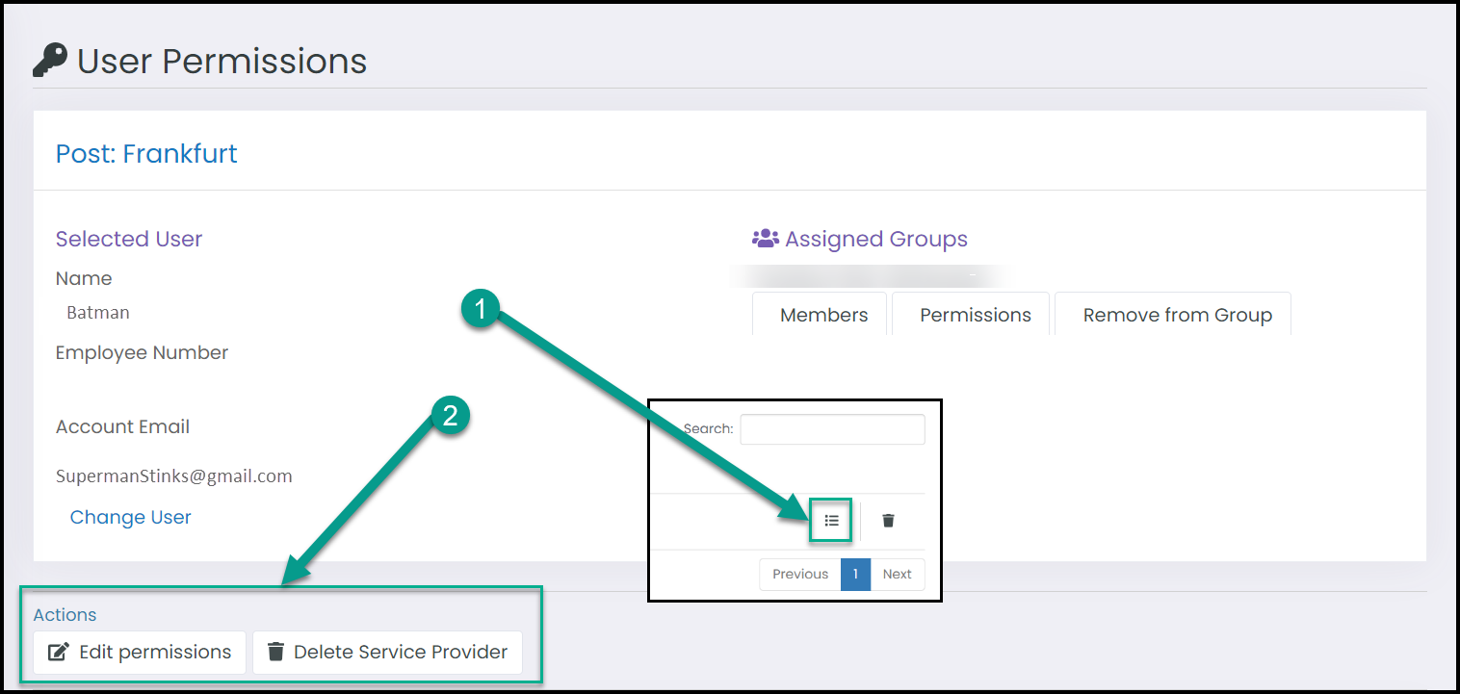Switch to the Permissions tab
The width and height of the screenshot is (1460, 694).
tap(976, 315)
